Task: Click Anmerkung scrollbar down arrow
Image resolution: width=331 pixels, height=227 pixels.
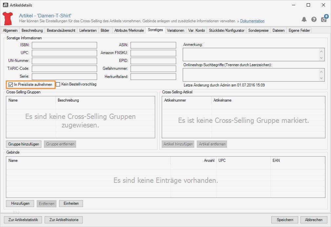Action: click(x=321, y=58)
